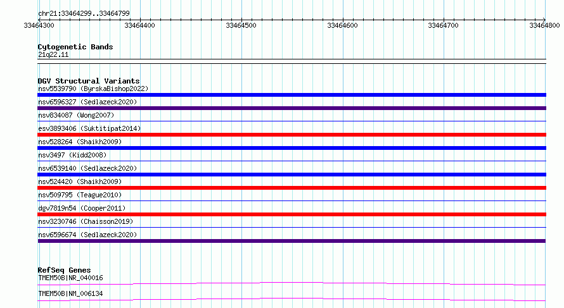The height and width of the screenshot is (308, 564).
Task: Click the blue bar for nsv6539140
Action: tap(292, 175)
